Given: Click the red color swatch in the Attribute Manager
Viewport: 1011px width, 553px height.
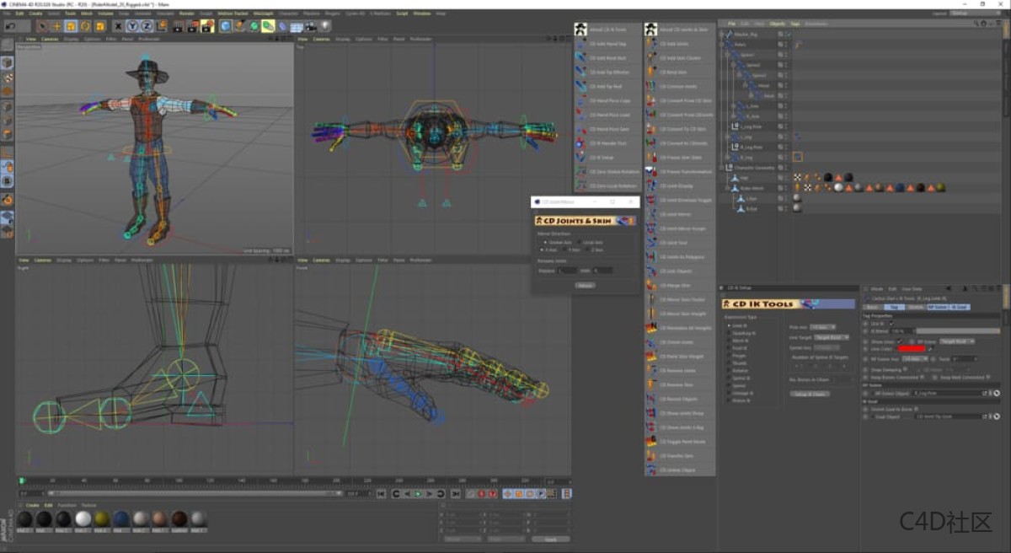Looking at the screenshot, I should pos(910,348).
